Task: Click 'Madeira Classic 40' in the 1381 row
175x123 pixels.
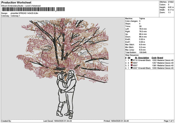Action: point(165,66)
